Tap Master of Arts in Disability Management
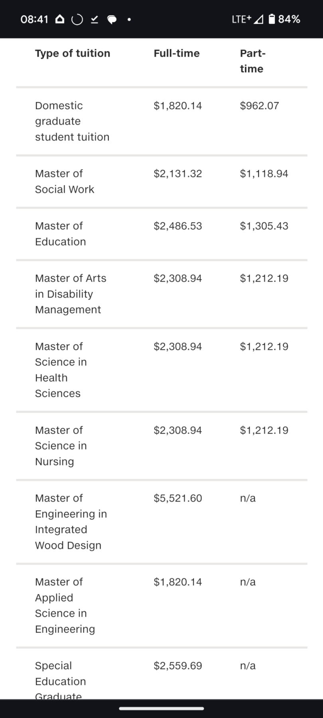The width and height of the screenshot is (323, 718). [71, 294]
